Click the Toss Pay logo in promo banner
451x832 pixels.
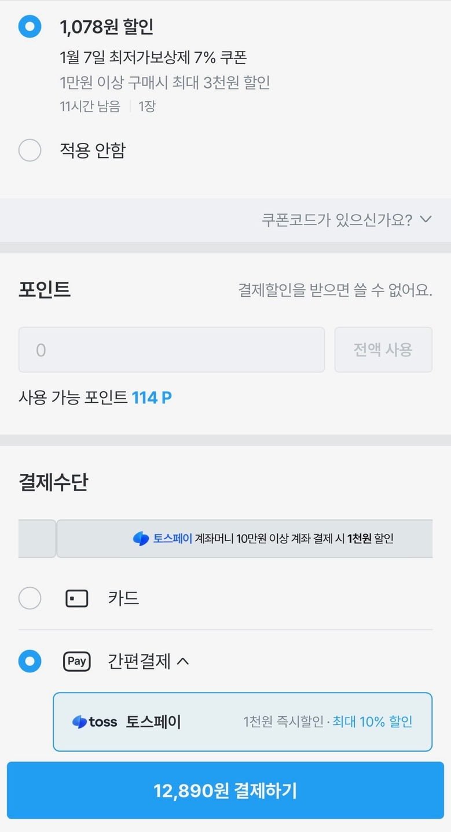click(141, 539)
